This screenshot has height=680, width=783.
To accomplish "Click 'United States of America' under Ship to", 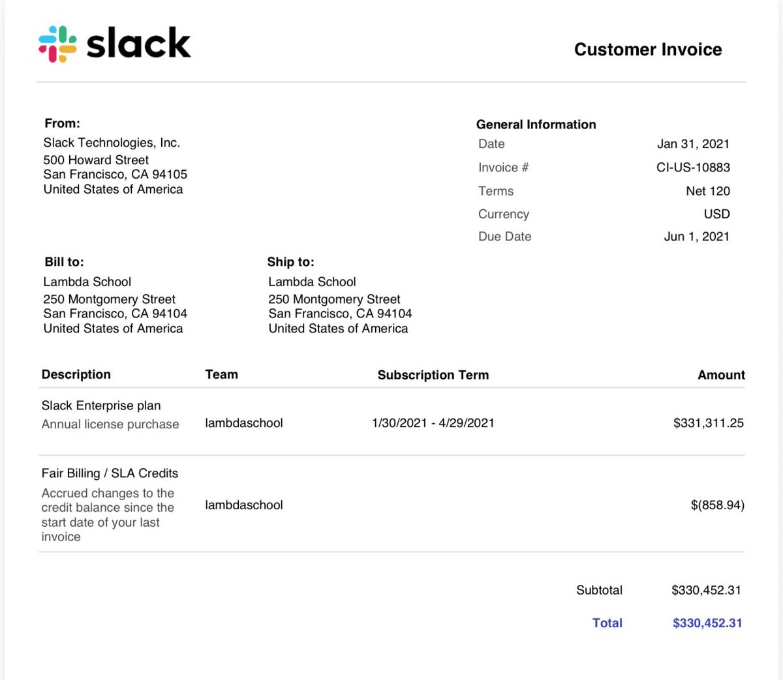I will [338, 329].
